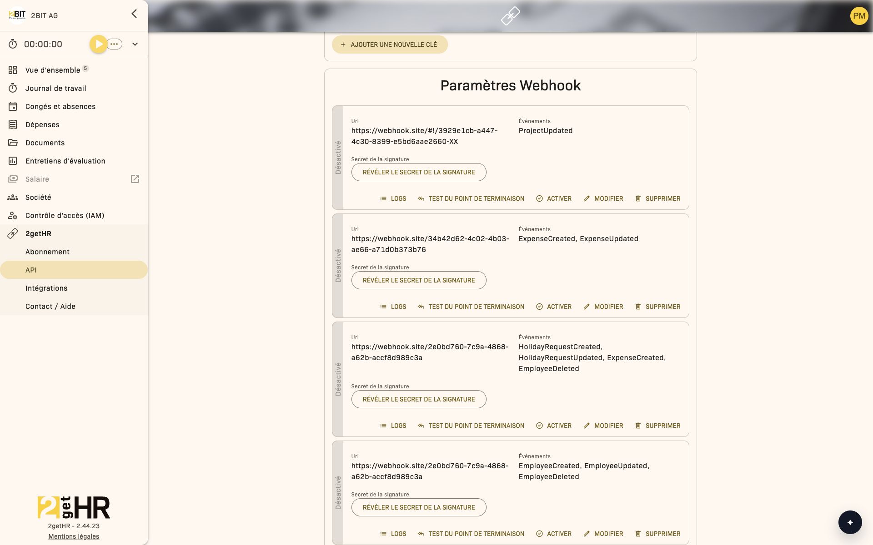Open the Abonnement submenu item
This screenshot has height=545, width=873.
(74, 252)
